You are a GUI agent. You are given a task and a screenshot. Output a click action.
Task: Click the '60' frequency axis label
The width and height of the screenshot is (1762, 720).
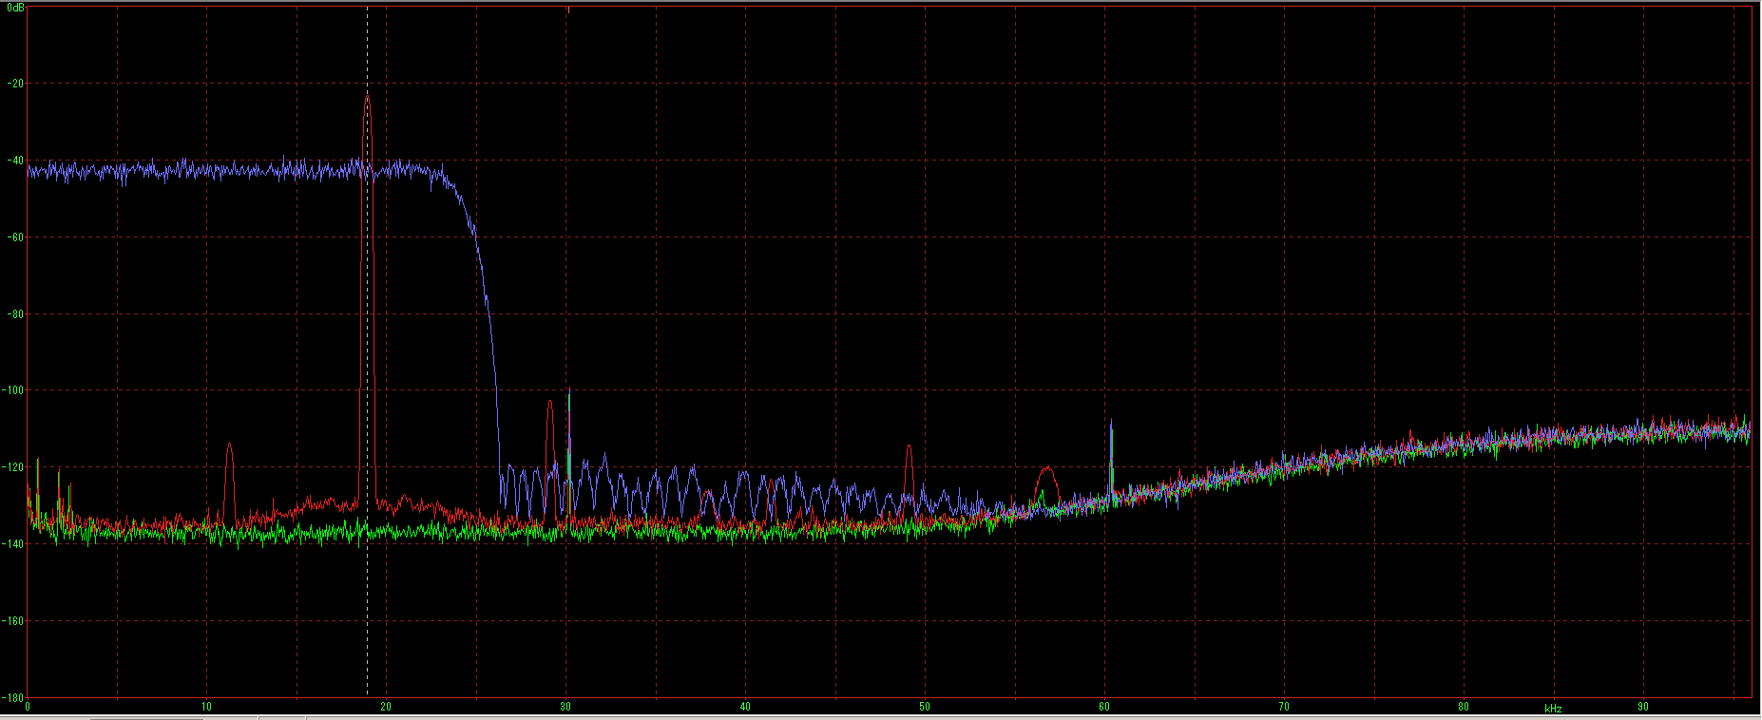click(x=1104, y=707)
